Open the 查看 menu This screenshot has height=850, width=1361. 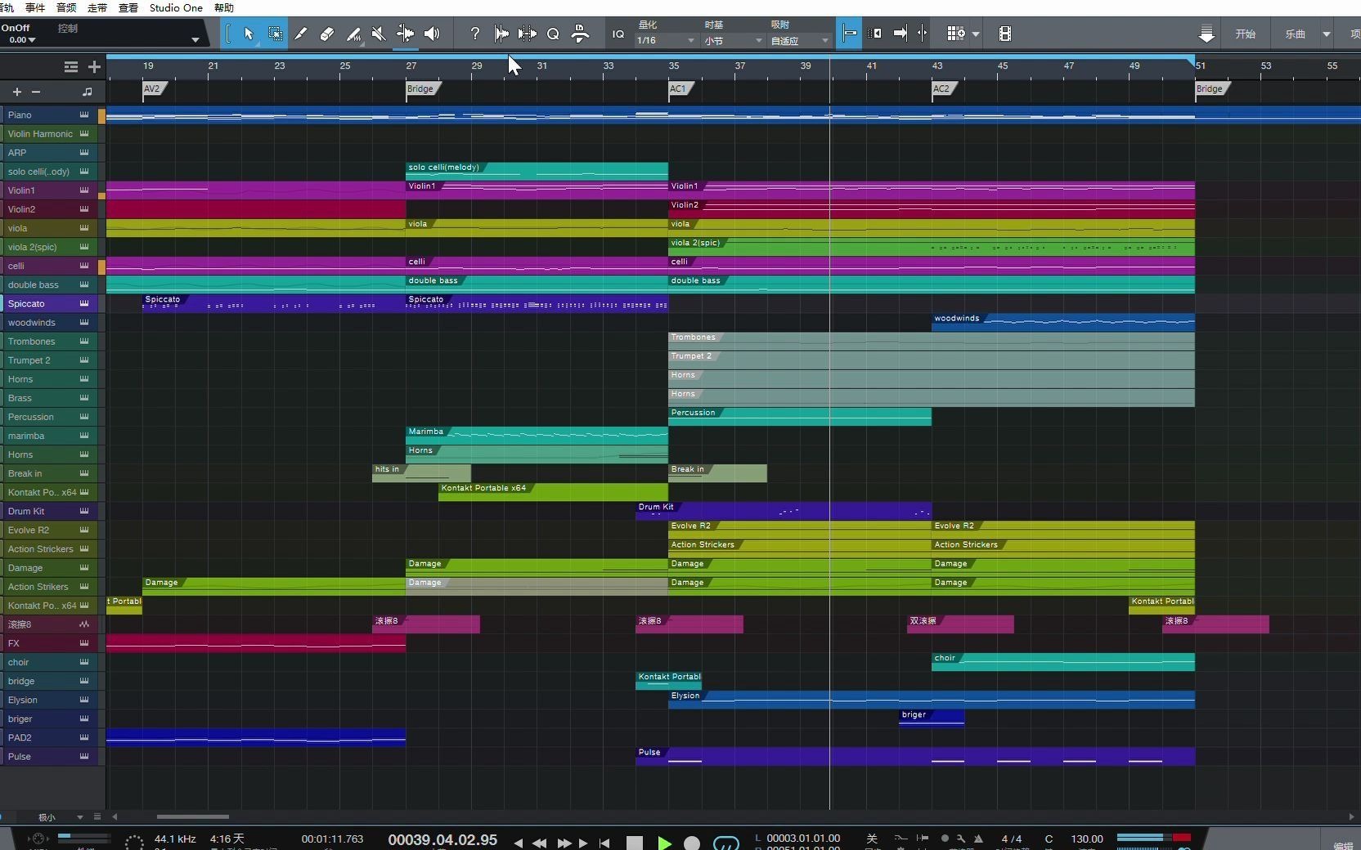coord(128,7)
